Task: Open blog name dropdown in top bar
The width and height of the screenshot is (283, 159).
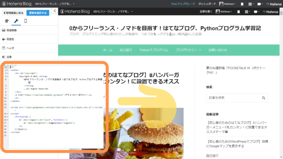Action: coord(55,4)
